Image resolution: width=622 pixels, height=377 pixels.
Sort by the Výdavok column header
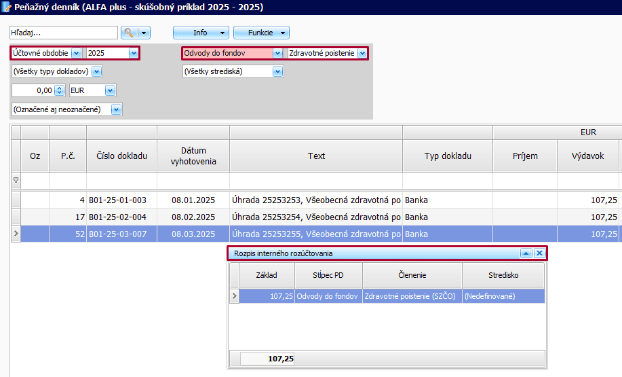coord(587,156)
